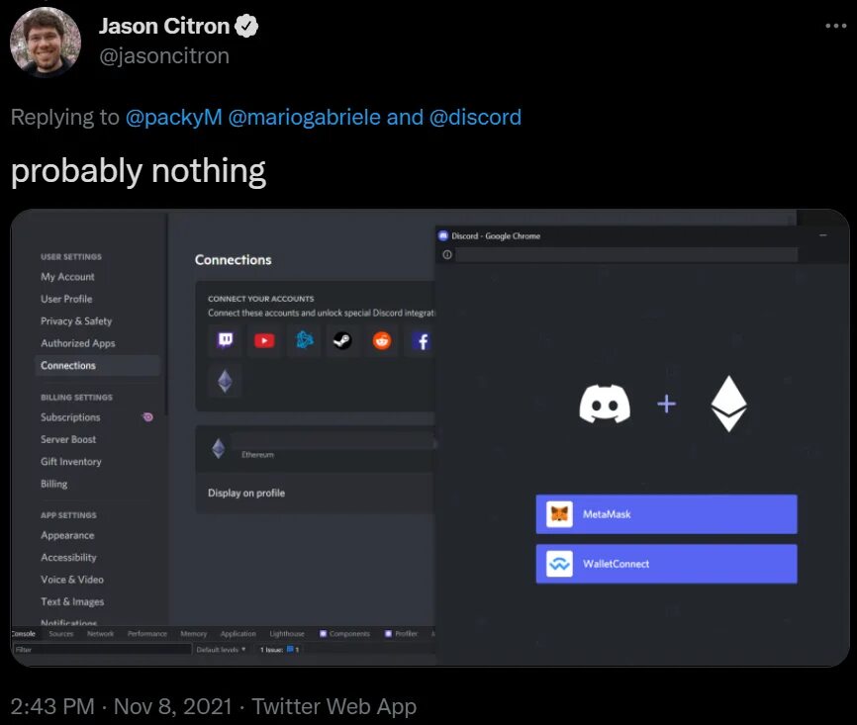
Task: Open the @packyM mention link
Action: tap(174, 117)
